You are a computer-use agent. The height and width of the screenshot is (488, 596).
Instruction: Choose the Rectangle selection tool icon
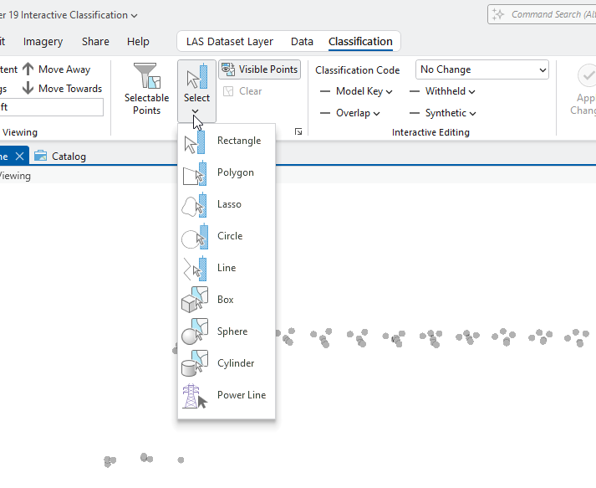tap(195, 141)
